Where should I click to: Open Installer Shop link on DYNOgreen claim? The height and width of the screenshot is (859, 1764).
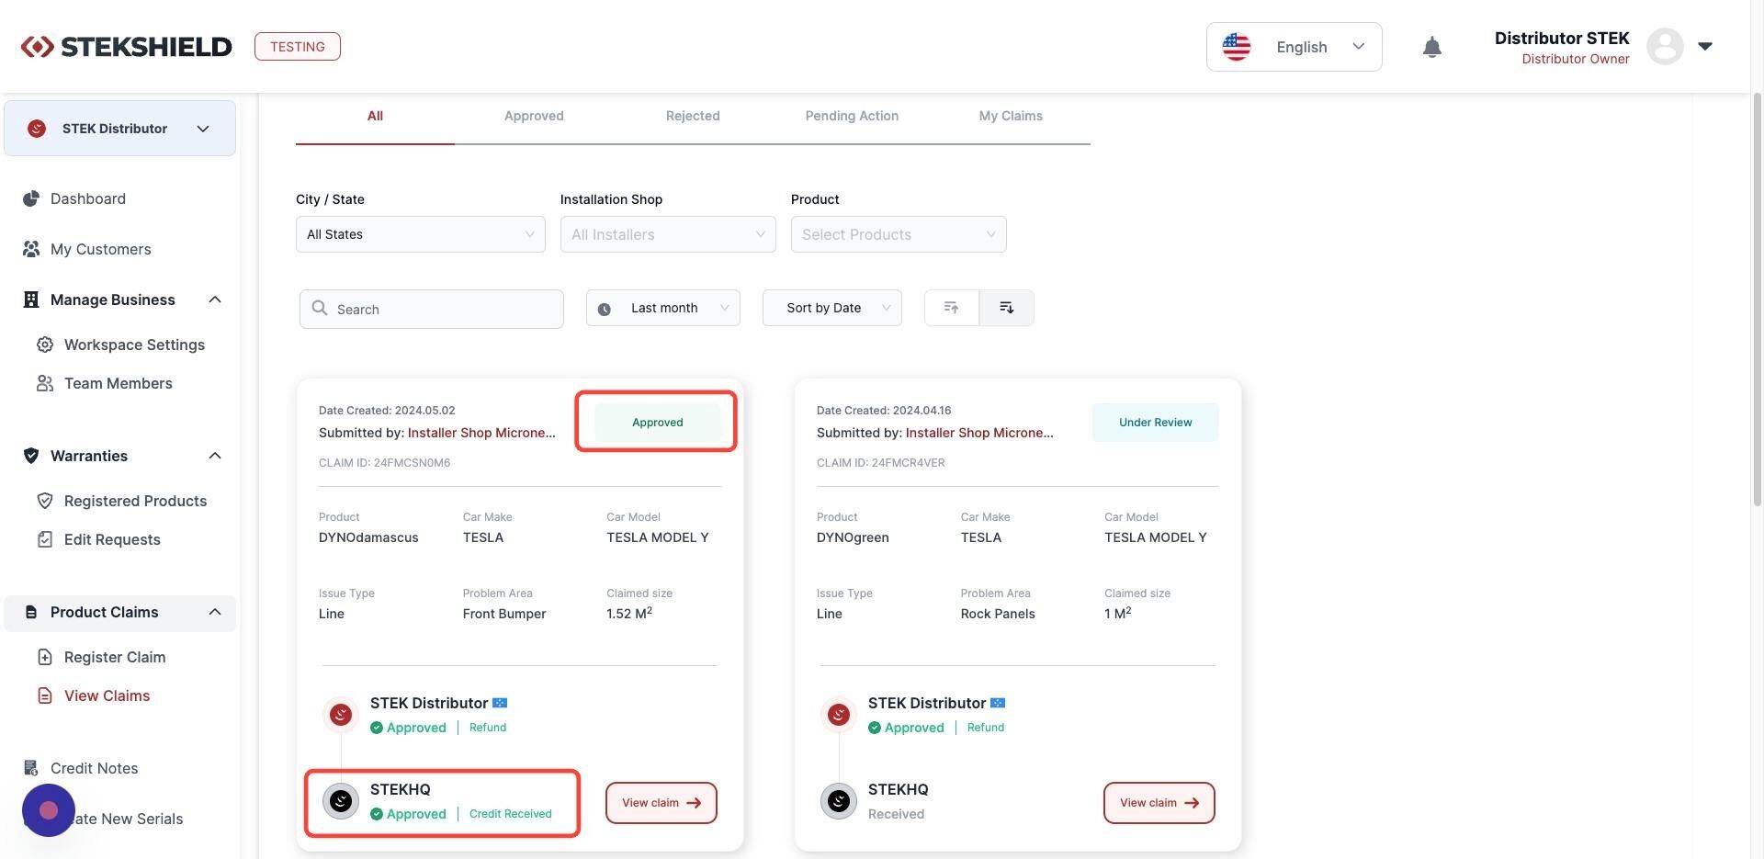(979, 433)
